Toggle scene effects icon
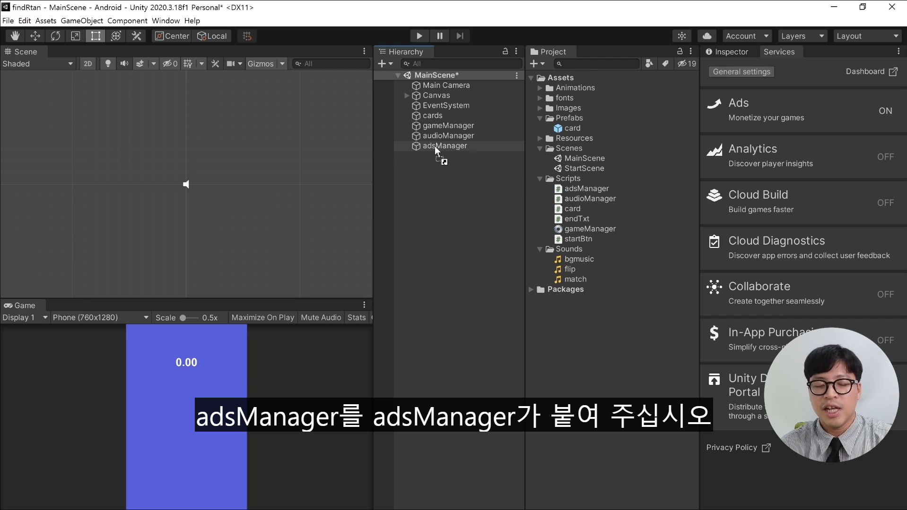This screenshot has height=510, width=907. tap(140, 64)
